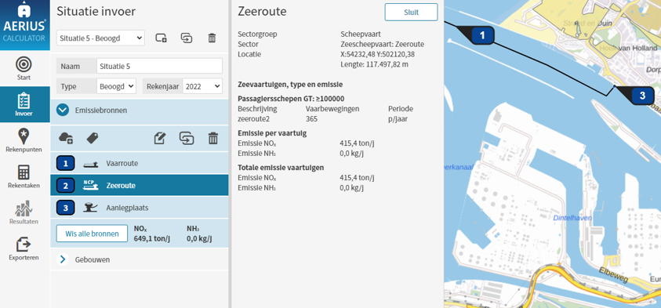The image size is (661, 308).
Task: Close Zeeroute detail panel with Sluit
Action: pos(411,13)
